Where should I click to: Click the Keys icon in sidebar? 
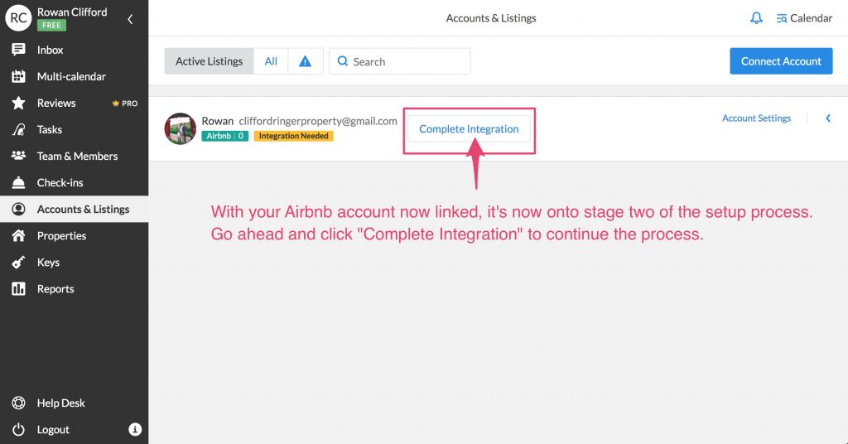(18, 262)
